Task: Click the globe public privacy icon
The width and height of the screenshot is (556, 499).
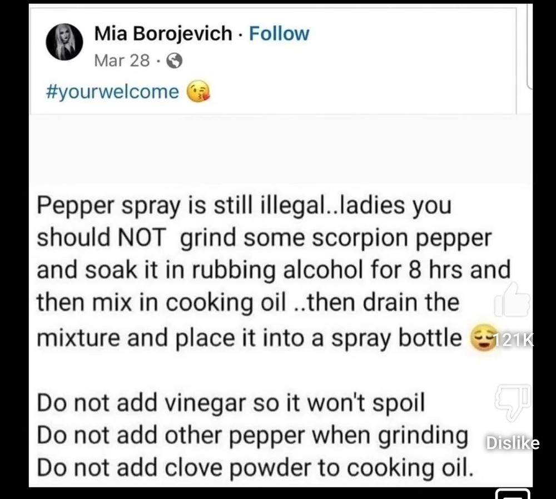Action: (175, 61)
